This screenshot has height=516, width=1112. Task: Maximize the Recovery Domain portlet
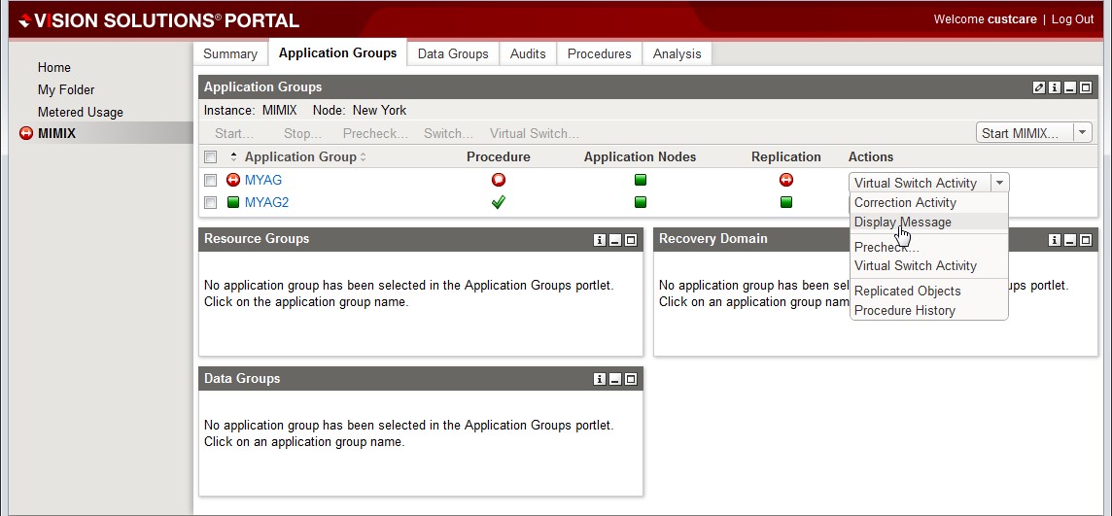[1086, 240]
